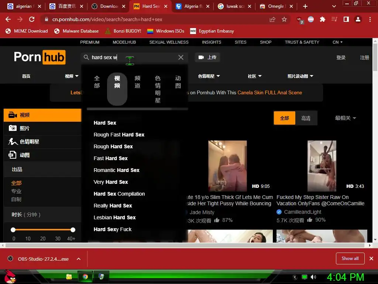378x284 pixels.
Task: Click the round striped extension icon
Action: point(311,19)
